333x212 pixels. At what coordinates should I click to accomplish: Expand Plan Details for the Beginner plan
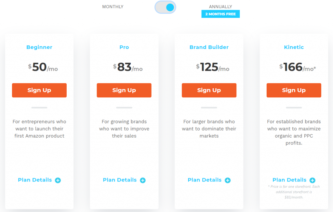point(35,180)
